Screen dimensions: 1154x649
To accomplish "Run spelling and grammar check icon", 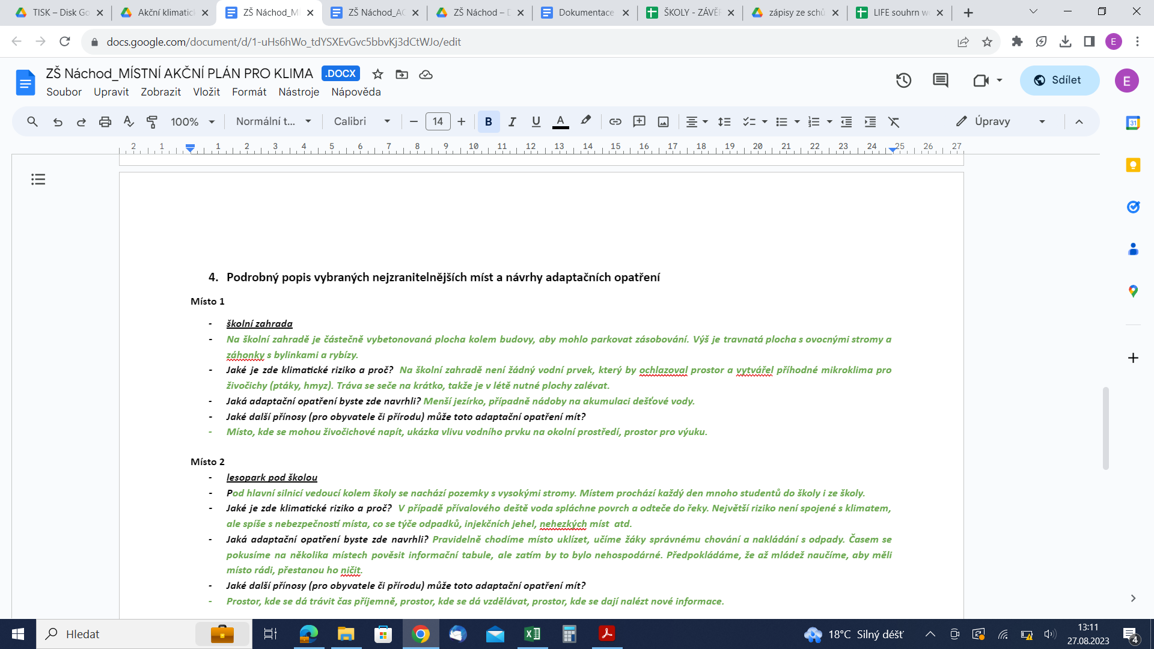I will tap(129, 122).
